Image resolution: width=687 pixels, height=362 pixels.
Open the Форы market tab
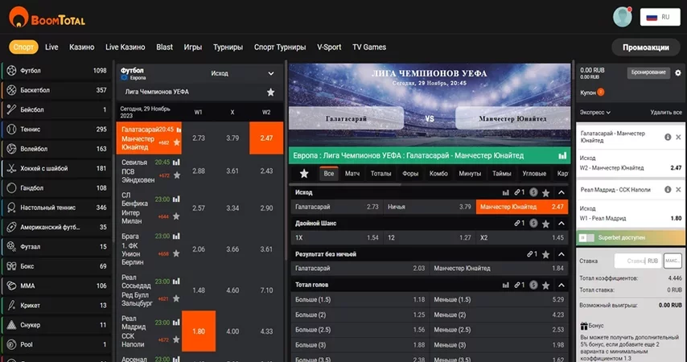[x=410, y=174]
